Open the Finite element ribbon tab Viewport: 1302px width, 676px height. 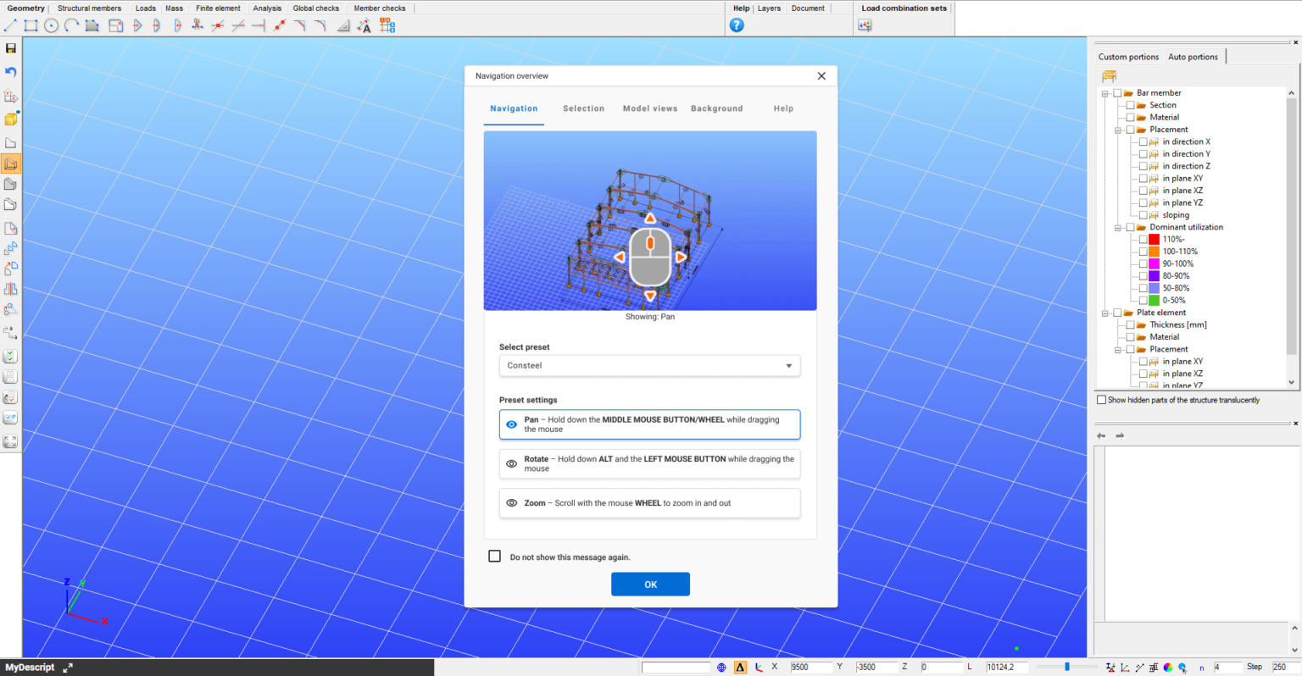pos(218,8)
